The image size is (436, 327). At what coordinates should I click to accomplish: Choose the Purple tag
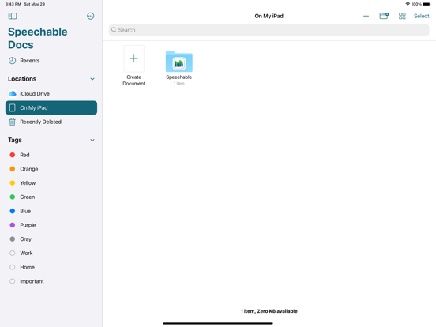click(51, 225)
